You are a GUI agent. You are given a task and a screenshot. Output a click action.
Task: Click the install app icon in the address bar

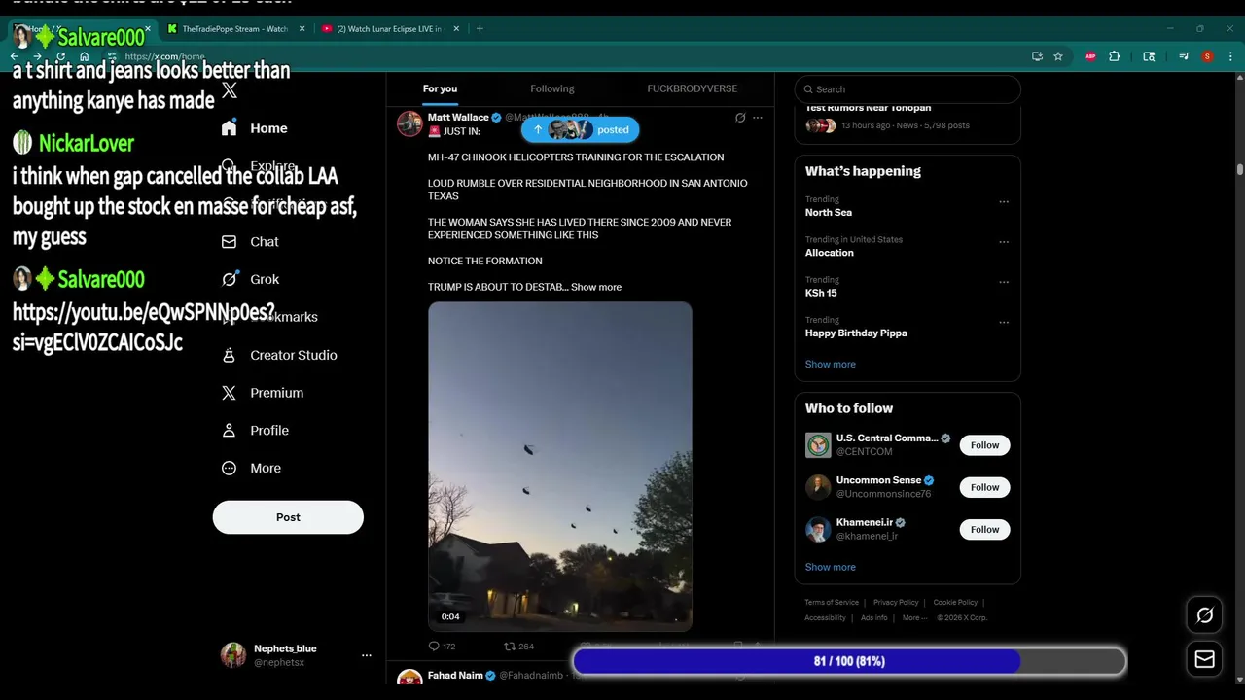pos(1037,56)
